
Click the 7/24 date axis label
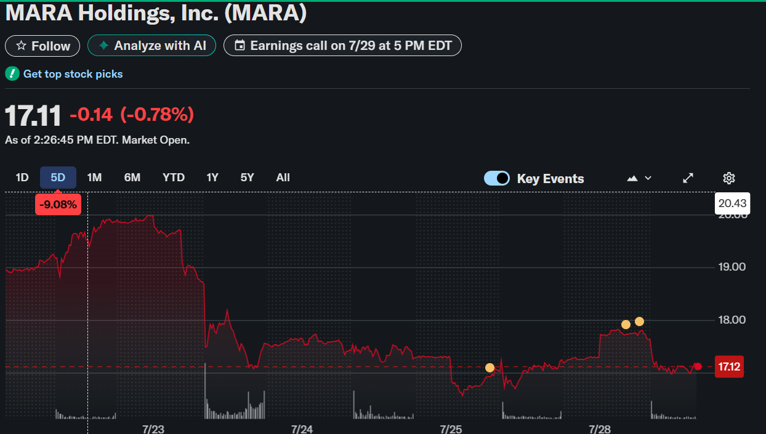click(x=302, y=429)
